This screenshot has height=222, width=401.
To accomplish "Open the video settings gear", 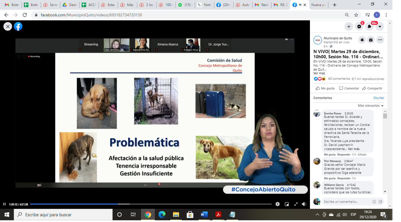I will (277, 204).
